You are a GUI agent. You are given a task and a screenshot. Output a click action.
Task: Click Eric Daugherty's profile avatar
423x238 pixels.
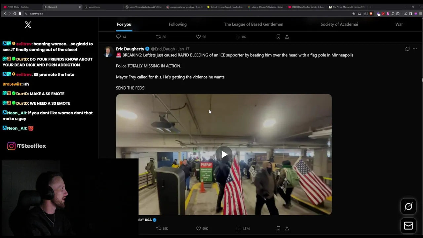[108, 52]
